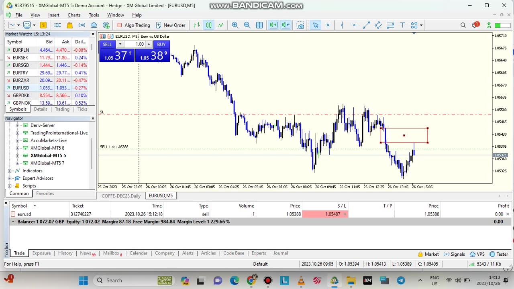The width and height of the screenshot is (514, 289).
Task: Open the toolbar search magnifier
Action: (463, 25)
